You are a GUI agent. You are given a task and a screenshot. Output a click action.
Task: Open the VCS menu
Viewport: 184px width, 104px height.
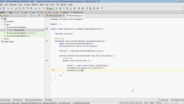click(x=57, y=5)
